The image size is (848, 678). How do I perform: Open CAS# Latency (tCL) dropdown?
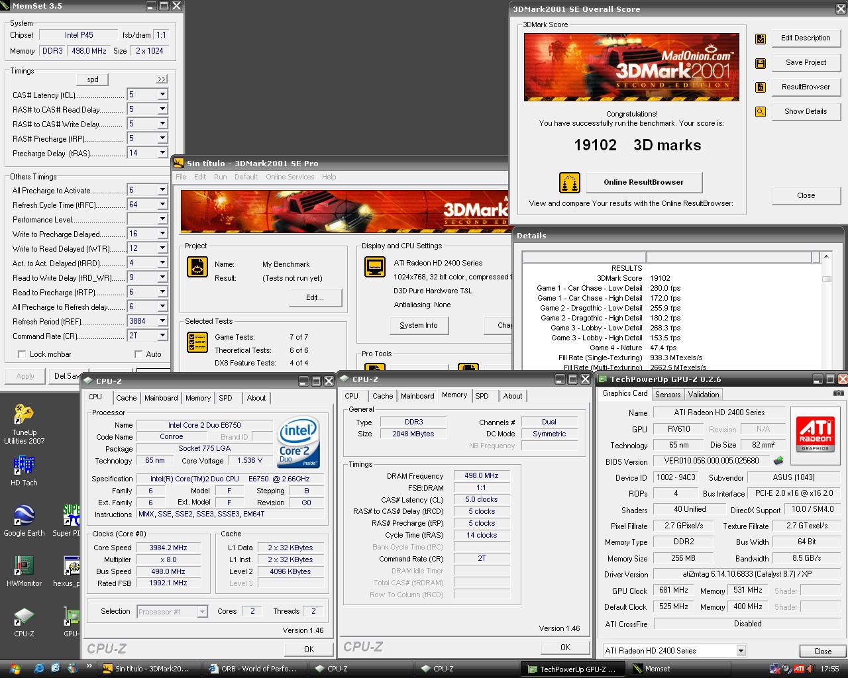162,95
